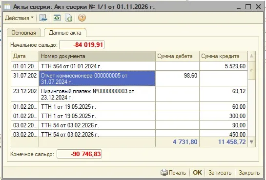Click the credit amount 5 529,60 cell
The height and width of the screenshot is (180, 266).
pos(224,66)
